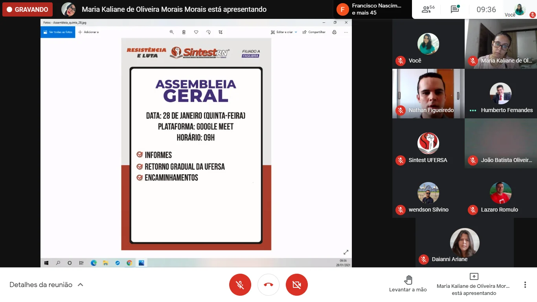
Task: Click the trash delete icon in Photos toolbar
Action: (x=184, y=32)
